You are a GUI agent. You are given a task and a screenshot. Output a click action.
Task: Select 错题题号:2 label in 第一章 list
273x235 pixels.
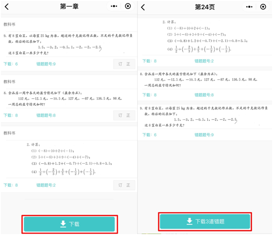pyautogui.click(x=46, y=185)
